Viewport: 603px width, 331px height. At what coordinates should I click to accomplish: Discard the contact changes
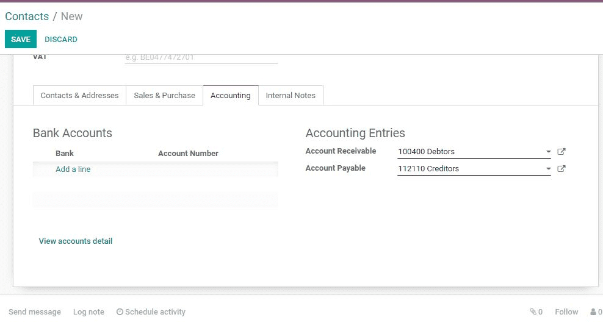61,39
